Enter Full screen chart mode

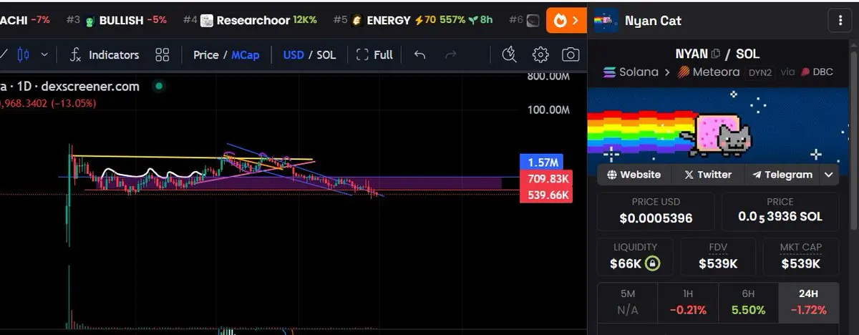[374, 54]
